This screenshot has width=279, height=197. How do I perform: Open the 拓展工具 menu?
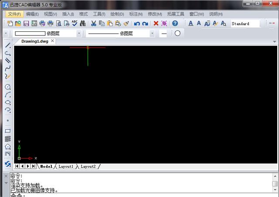click(176, 14)
